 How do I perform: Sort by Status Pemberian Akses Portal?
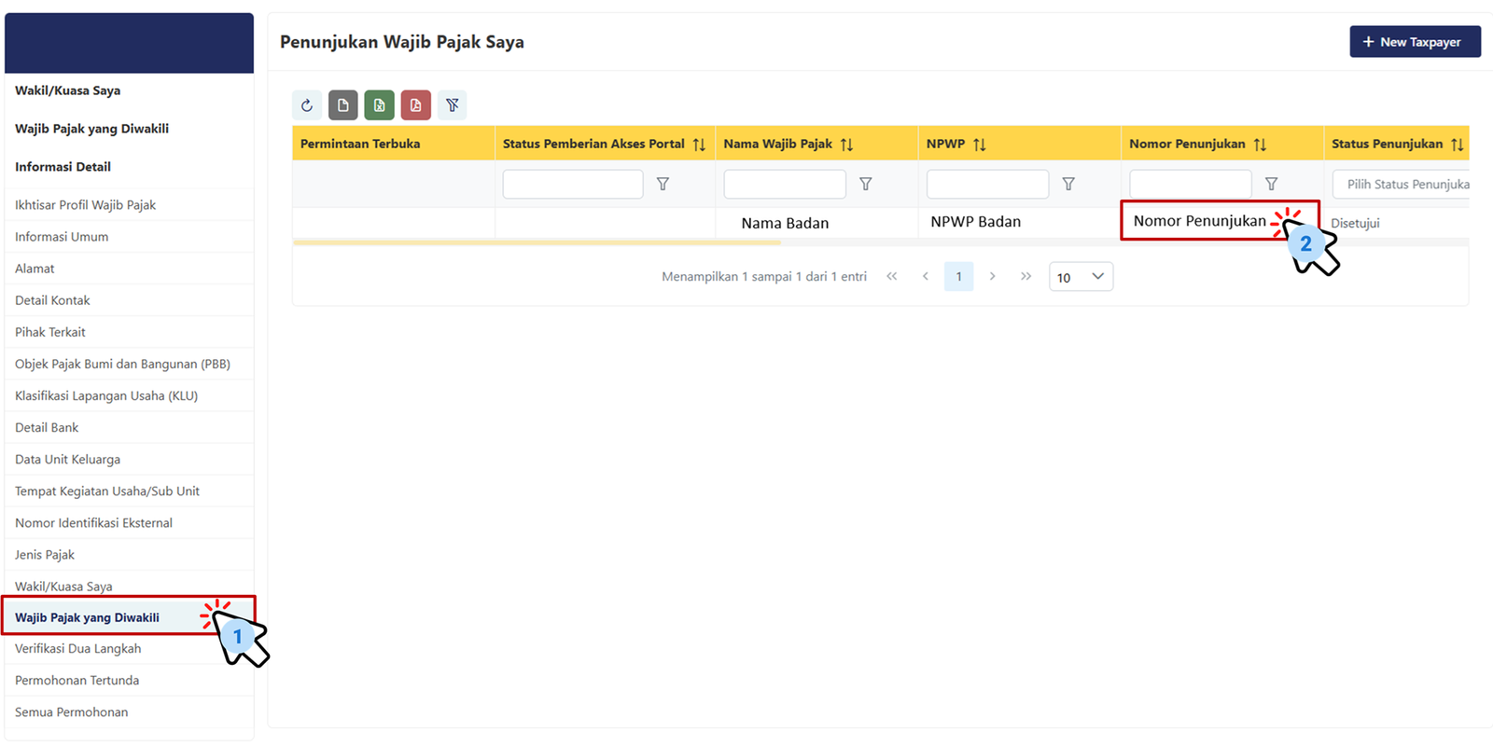[699, 145]
